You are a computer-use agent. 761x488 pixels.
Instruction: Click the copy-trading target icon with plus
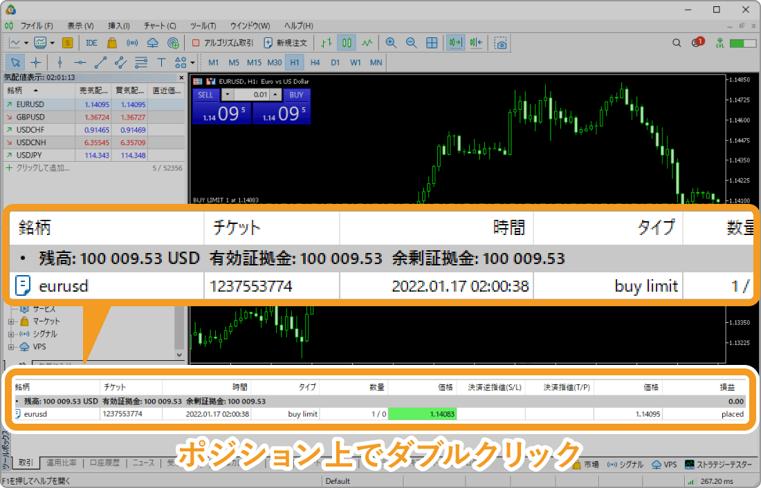click(173, 43)
